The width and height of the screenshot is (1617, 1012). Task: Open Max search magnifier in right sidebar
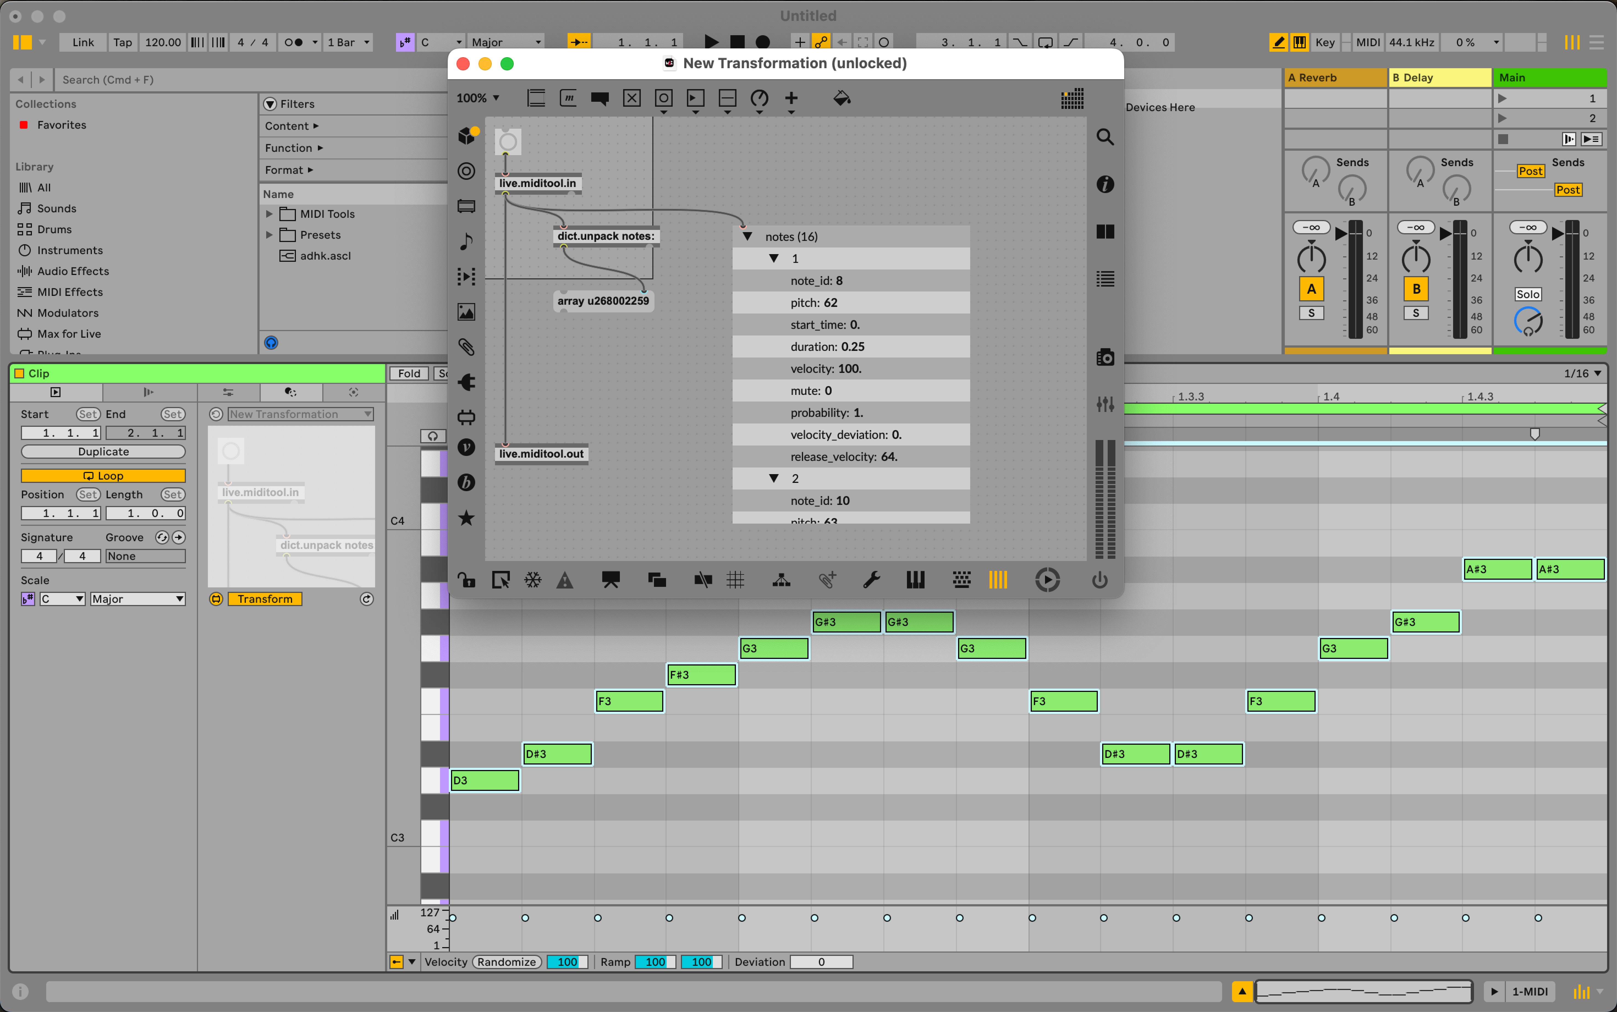(1105, 137)
